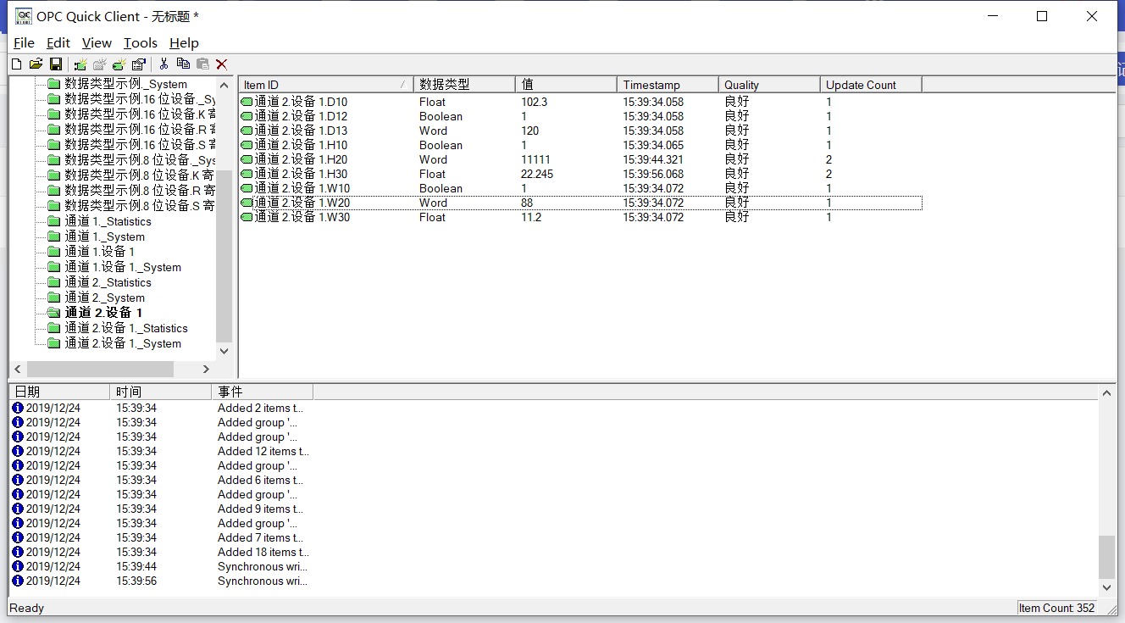Click the Copy toolbar icon

click(183, 64)
